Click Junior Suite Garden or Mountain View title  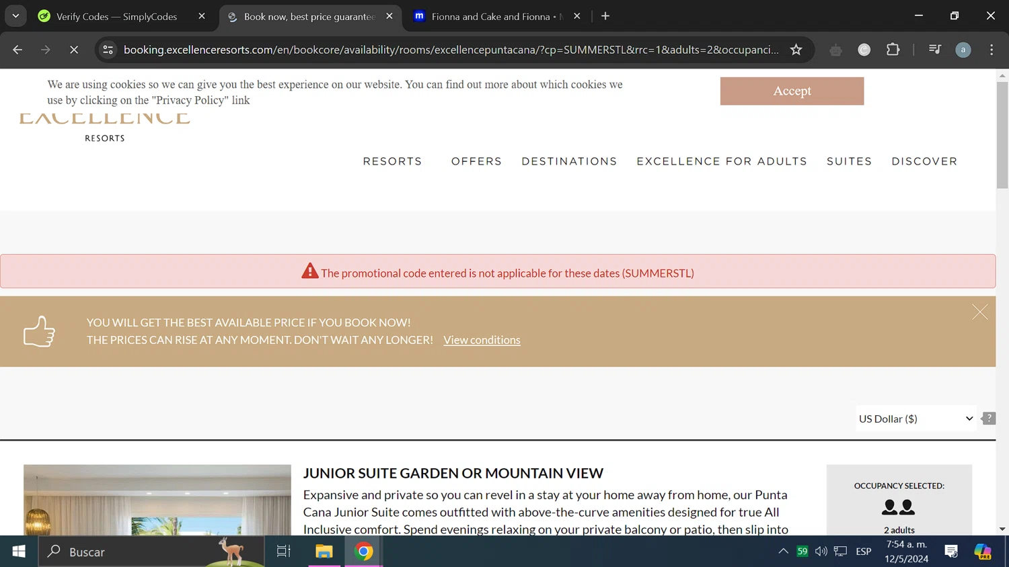click(453, 473)
